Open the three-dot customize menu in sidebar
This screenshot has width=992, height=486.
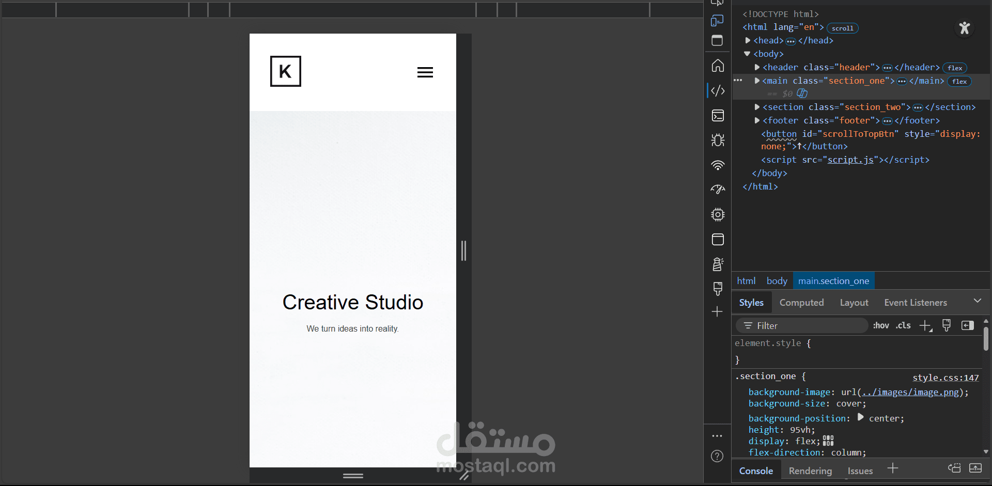pyautogui.click(x=717, y=436)
